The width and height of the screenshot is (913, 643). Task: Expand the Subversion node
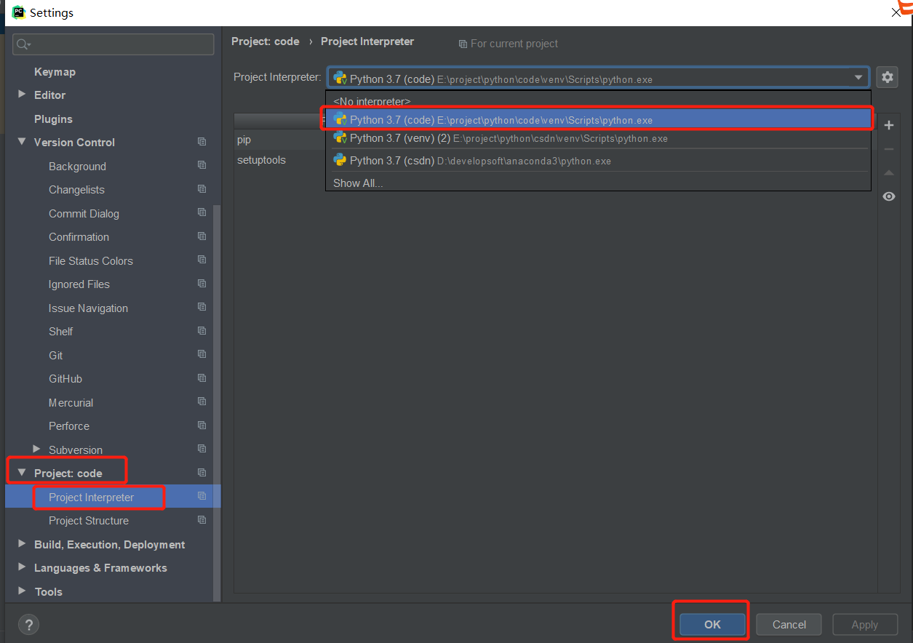pyautogui.click(x=36, y=449)
